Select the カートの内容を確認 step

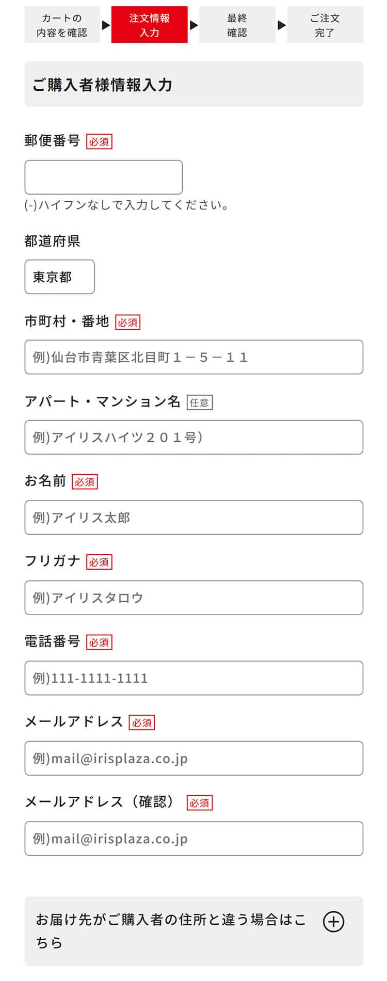[x=62, y=25]
